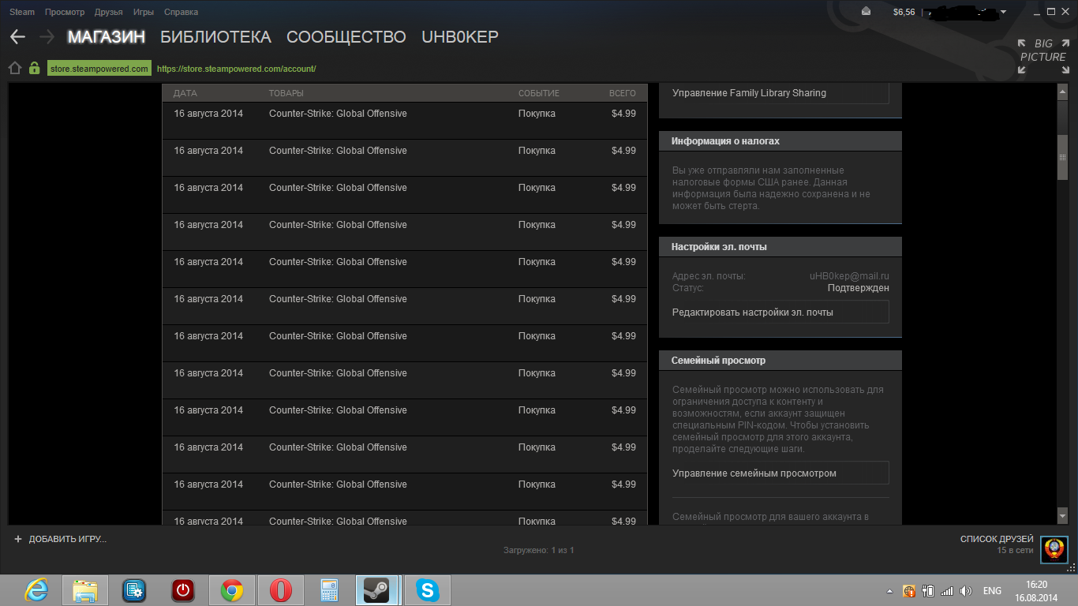Image resolution: width=1078 pixels, height=606 pixels.
Task: Click the Загружено: 1 из 1 status text
Action: [539, 550]
